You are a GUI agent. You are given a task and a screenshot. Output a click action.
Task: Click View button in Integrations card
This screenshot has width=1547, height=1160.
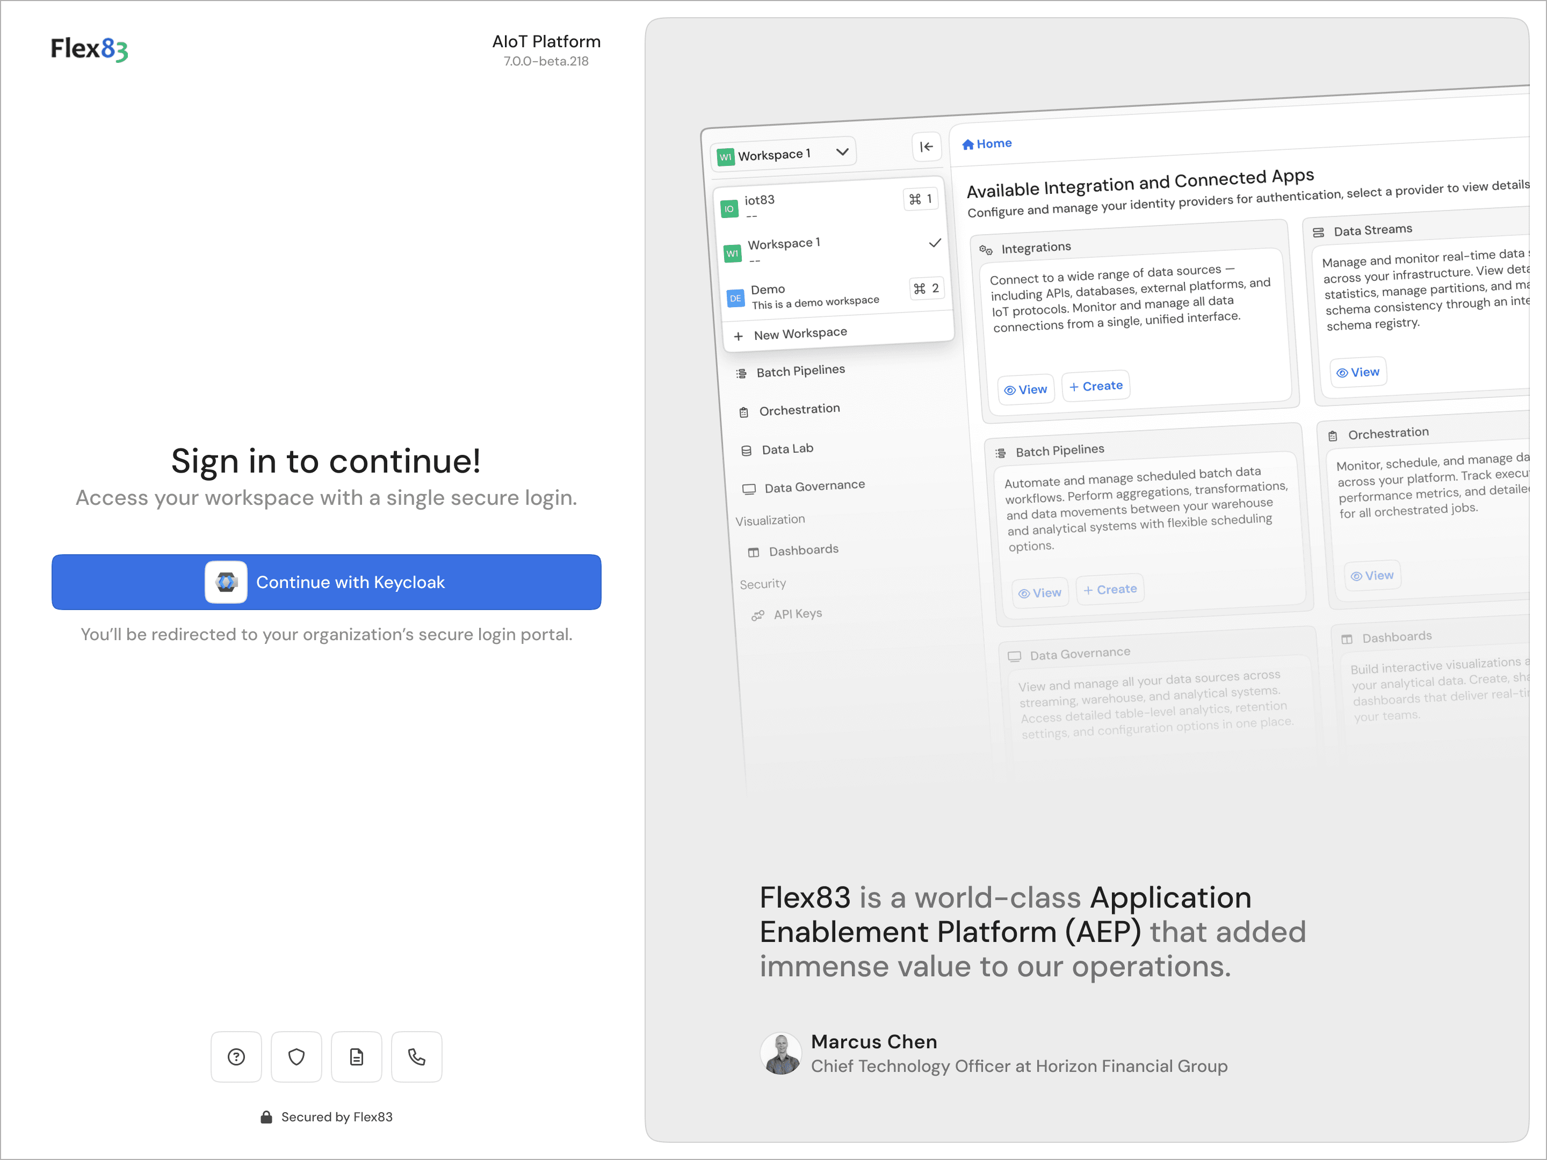(x=1025, y=389)
